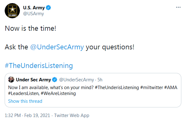Open the gray @UnderSecArmy handle in quoted tweet
The image size is (186, 122).
tap(77, 80)
